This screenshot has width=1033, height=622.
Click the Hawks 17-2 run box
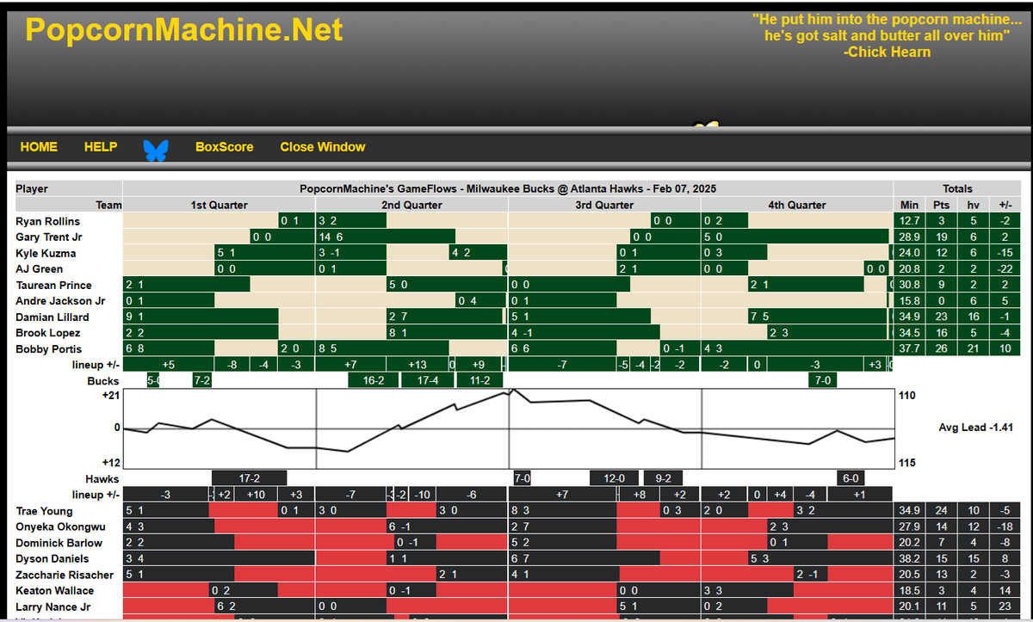[x=250, y=477]
